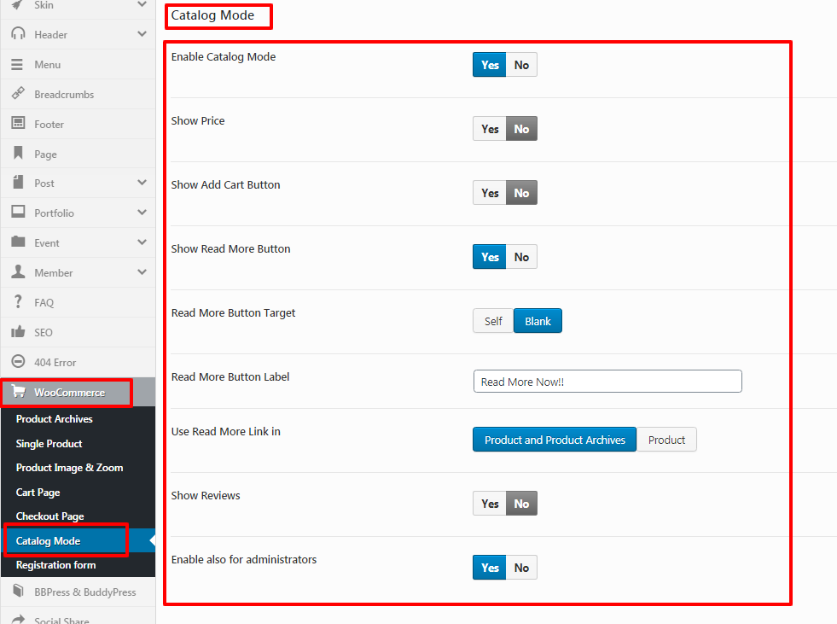Open the SEO settings
This screenshot has height=624, width=837.
click(x=78, y=332)
